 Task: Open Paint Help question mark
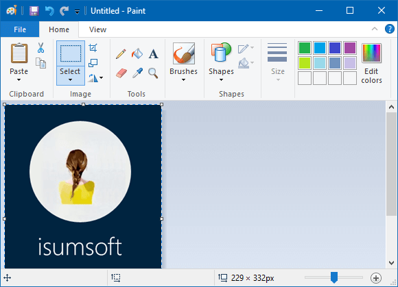[389, 29]
